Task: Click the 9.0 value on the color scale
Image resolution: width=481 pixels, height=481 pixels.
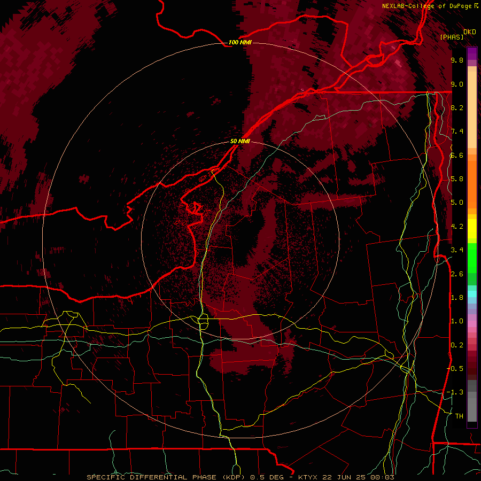Action: (457, 84)
